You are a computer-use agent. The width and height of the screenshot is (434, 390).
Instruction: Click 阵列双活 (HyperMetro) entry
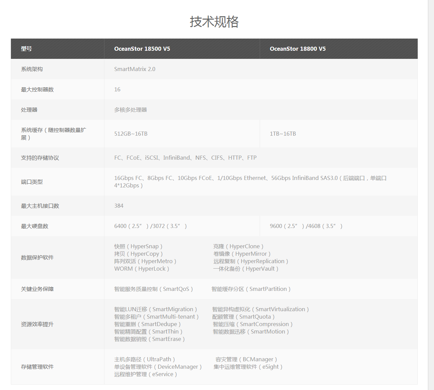[145, 261]
